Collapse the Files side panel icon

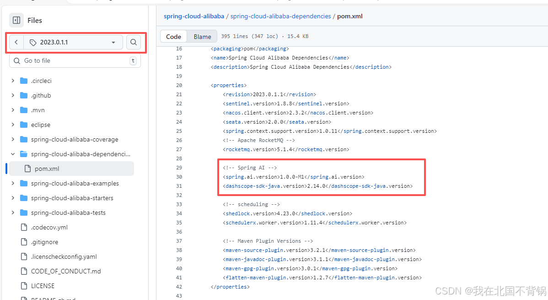coord(16,20)
